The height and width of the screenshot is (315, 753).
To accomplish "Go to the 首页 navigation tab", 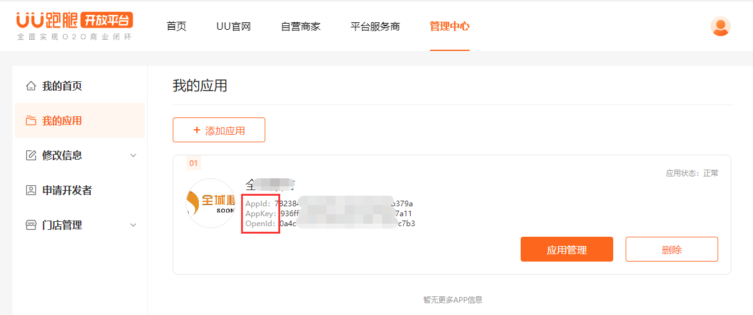I will point(176,26).
